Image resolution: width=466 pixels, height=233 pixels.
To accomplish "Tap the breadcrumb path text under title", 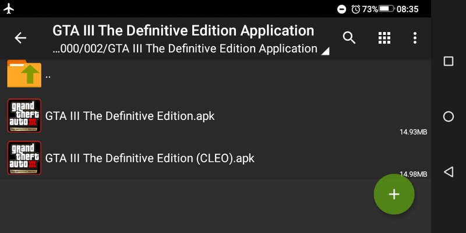I will click(185, 48).
